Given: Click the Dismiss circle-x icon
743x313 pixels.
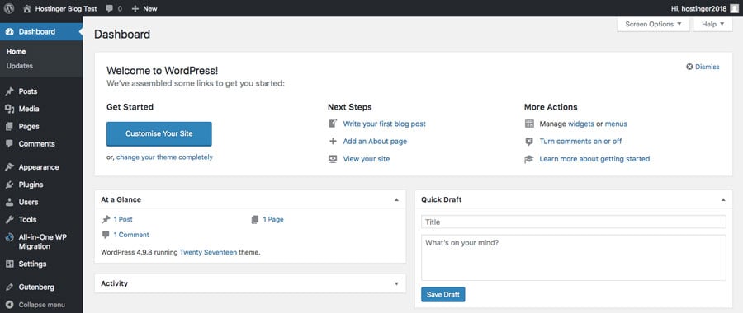Looking at the screenshot, I should (x=689, y=67).
